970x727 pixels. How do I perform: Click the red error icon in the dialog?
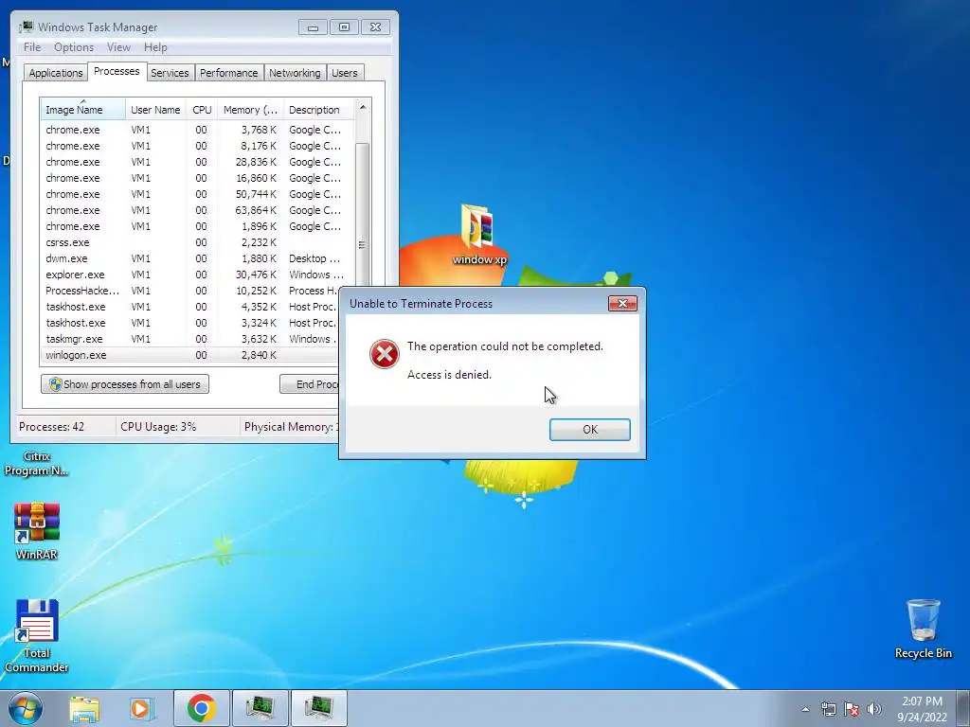point(385,354)
